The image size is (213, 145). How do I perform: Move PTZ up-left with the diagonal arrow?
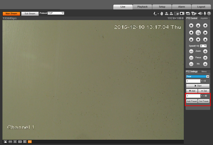pos(191,26)
